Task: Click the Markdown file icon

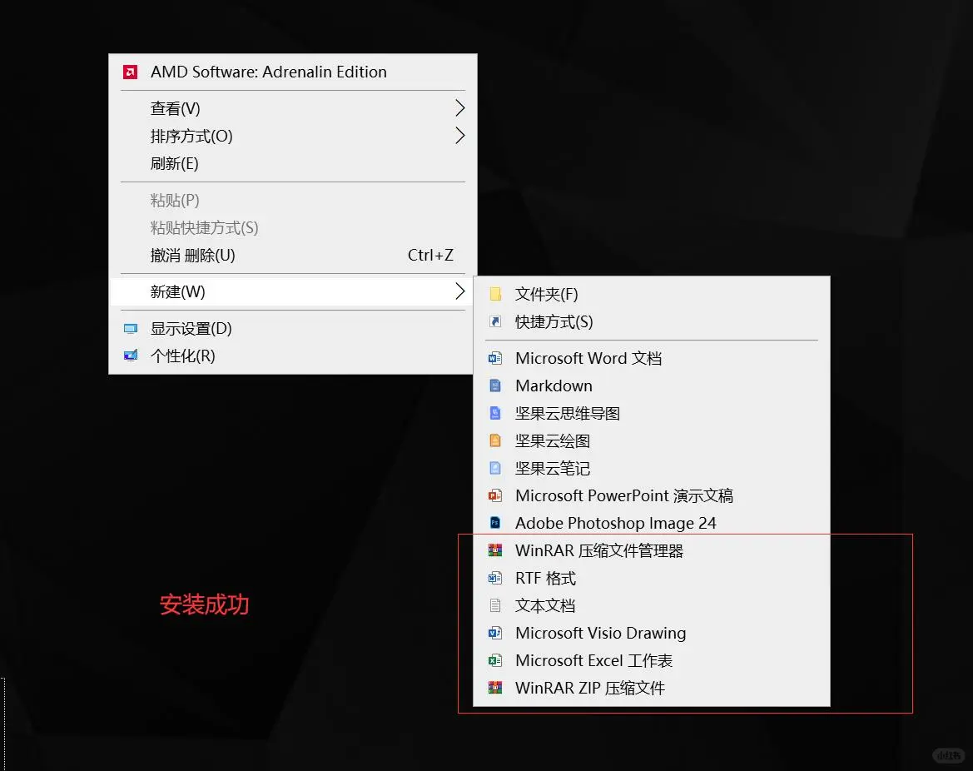Action: tap(495, 385)
